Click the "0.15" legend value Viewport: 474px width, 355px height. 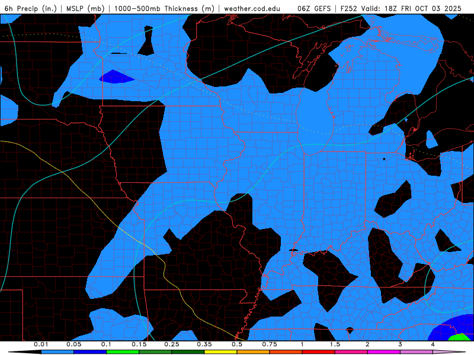pos(139,344)
